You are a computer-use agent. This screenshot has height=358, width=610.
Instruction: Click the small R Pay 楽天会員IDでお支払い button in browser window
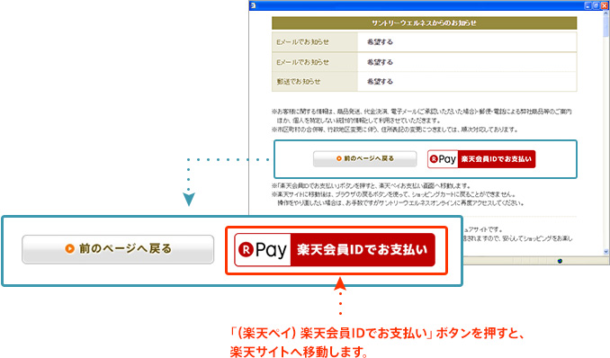(x=481, y=159)
